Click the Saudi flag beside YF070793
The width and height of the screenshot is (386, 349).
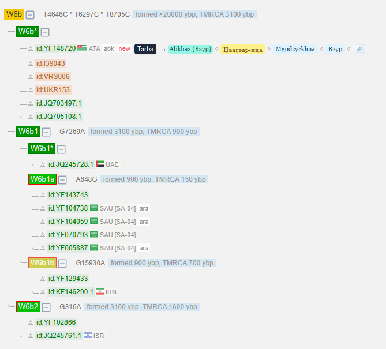point(94,234)
